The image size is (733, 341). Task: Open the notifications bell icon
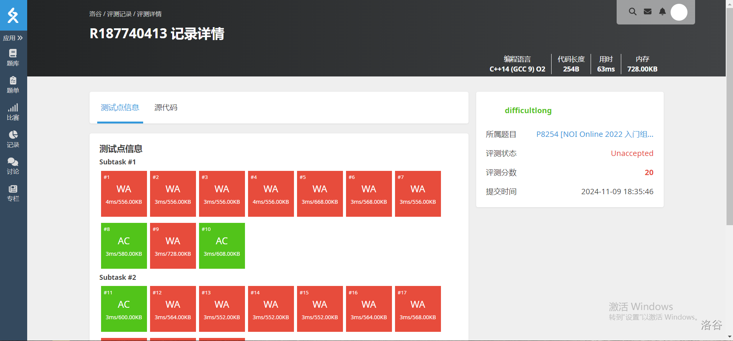click(x=662, y=12)
